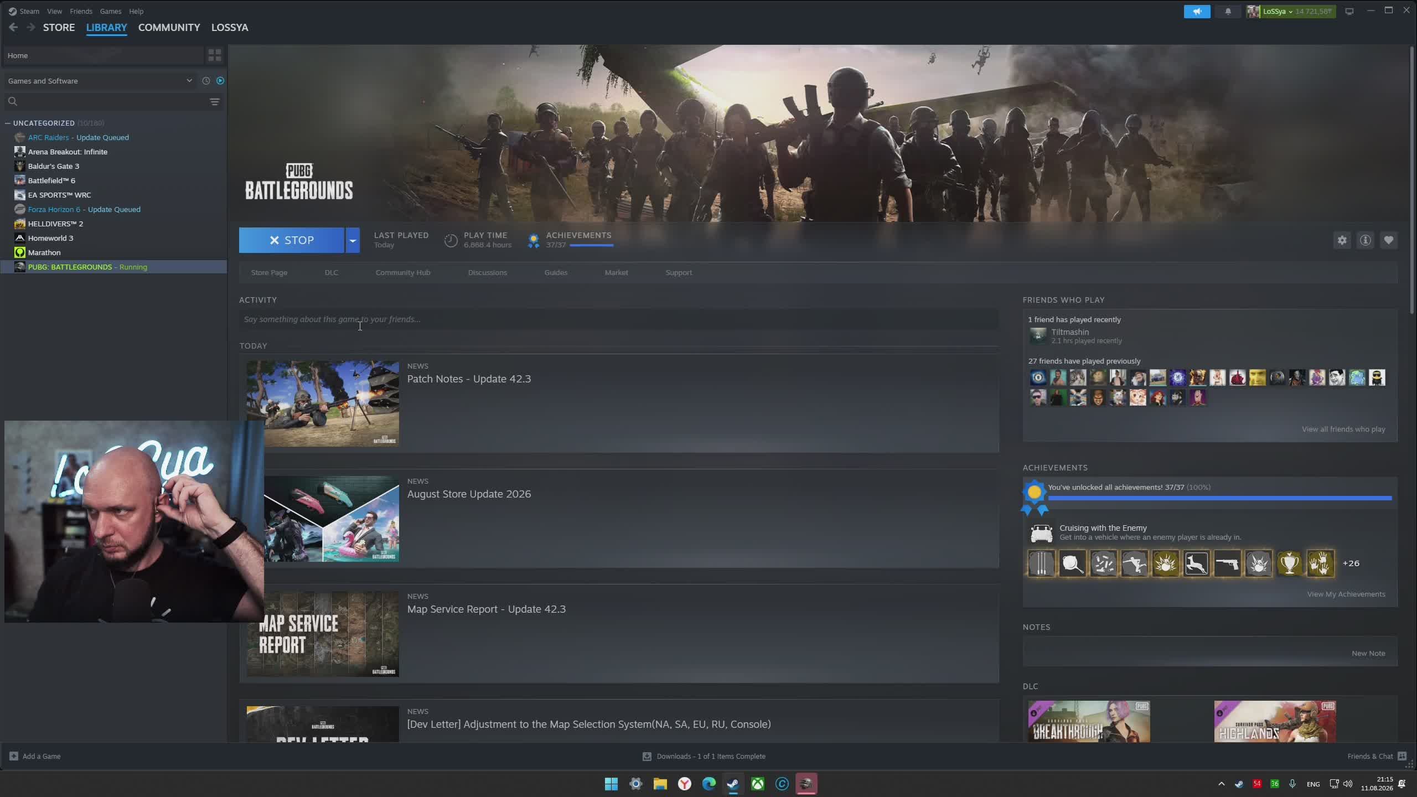This screenshot has height=797, width=1417.
Task: Go to the COMMUNITY tab
Action: pyautogui.click(x=169, y=27)
